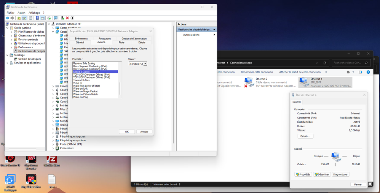Switch to Gestion de l'alimentation tab
The image size is (380, 193).
pos(134,39)
